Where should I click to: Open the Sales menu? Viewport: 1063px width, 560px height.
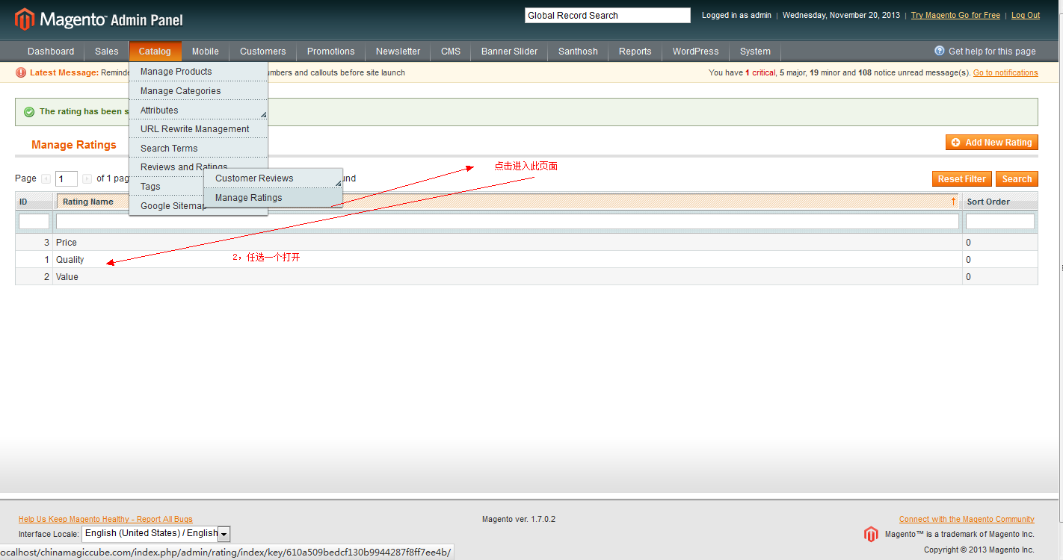pyautogui.click(x=107, y=52)
